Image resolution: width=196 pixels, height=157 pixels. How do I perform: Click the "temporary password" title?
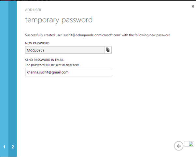pos(59,20)
